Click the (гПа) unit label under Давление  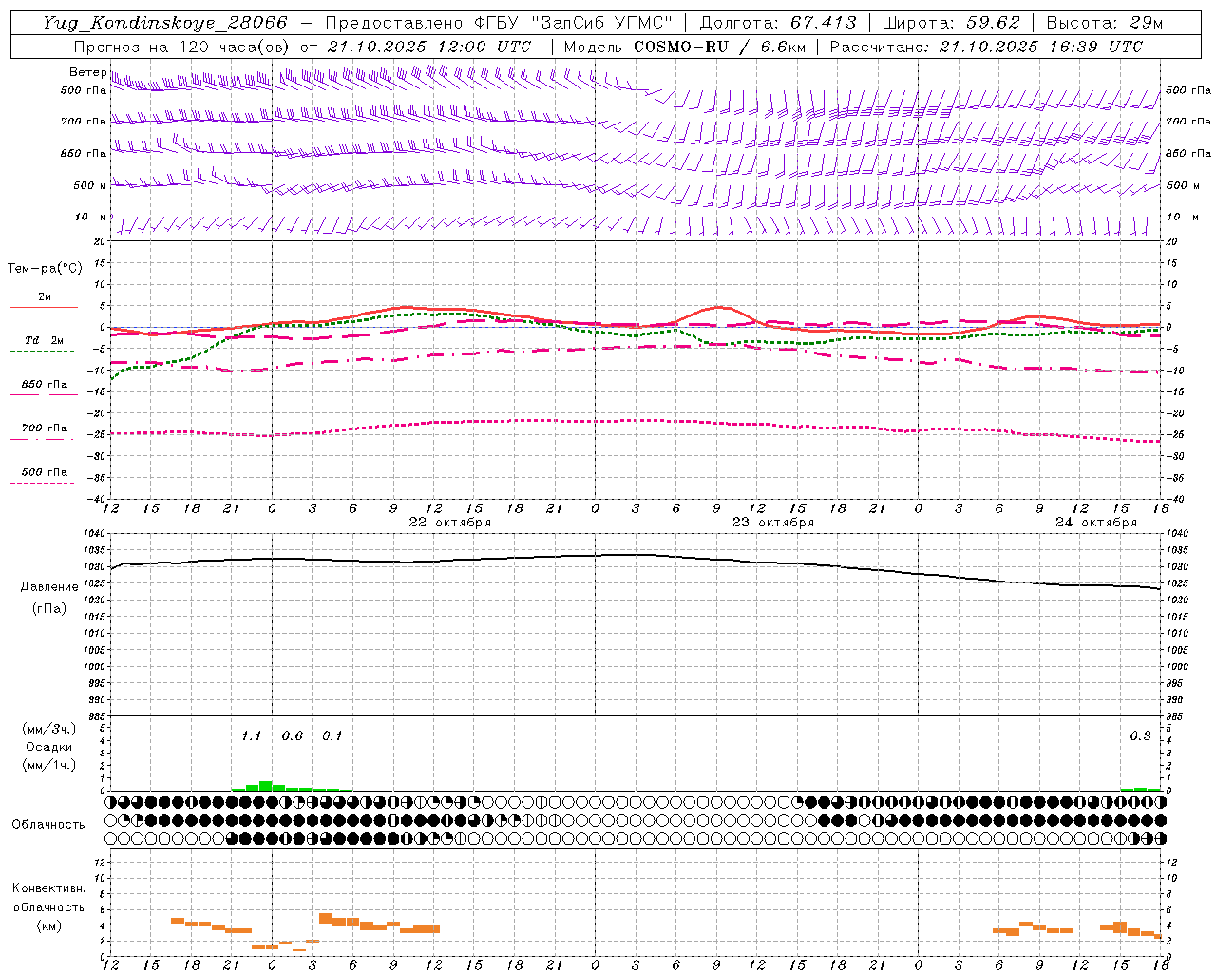49,609
